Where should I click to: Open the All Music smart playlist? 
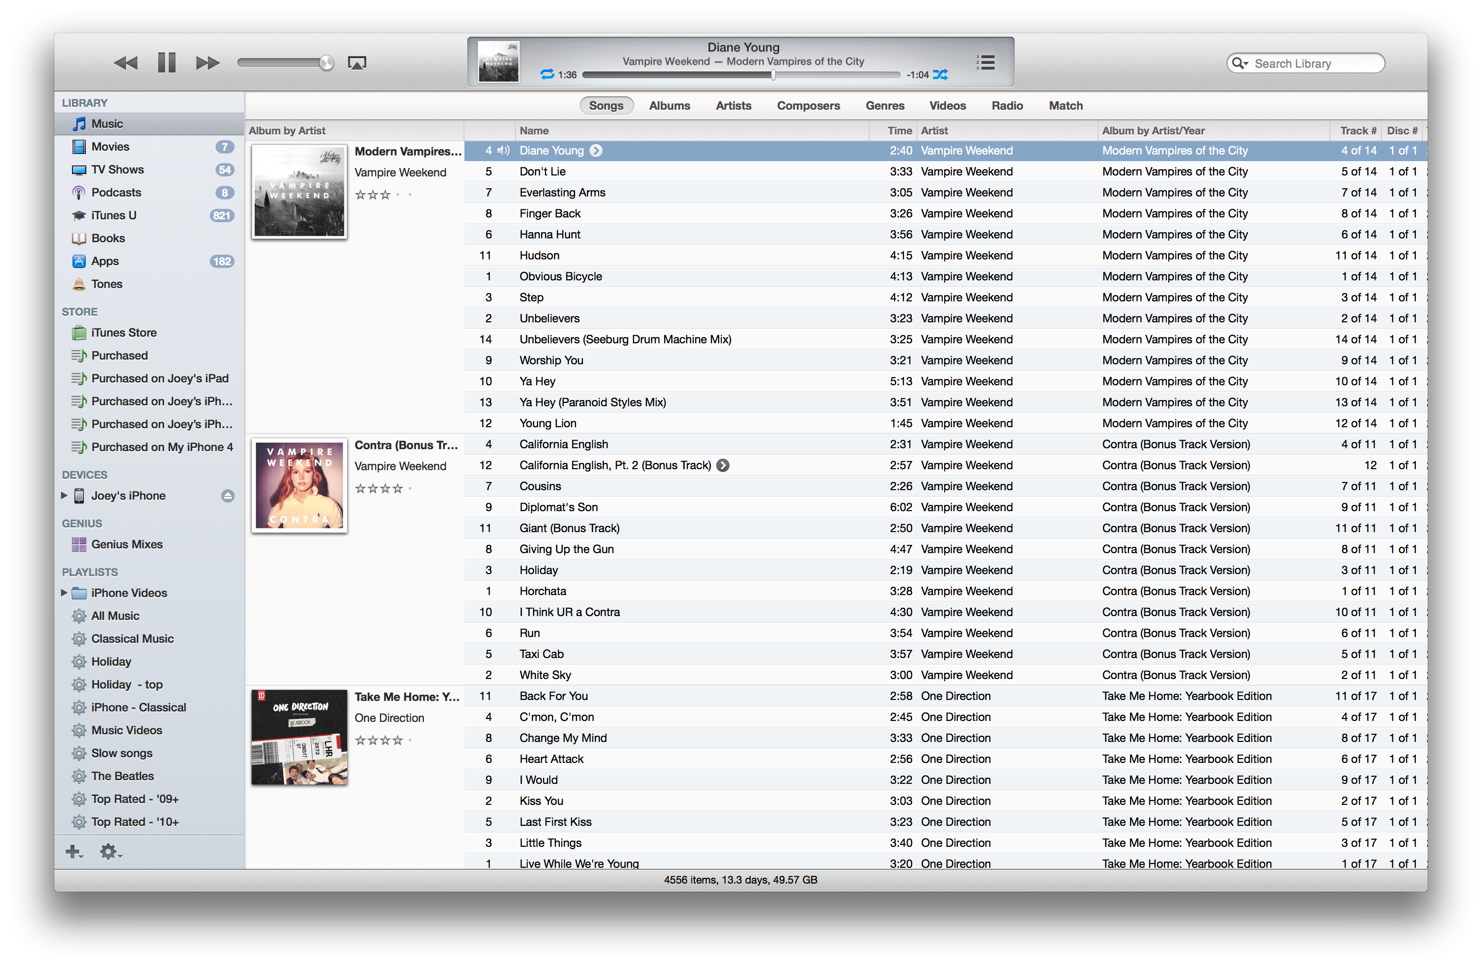pos(149,616)
